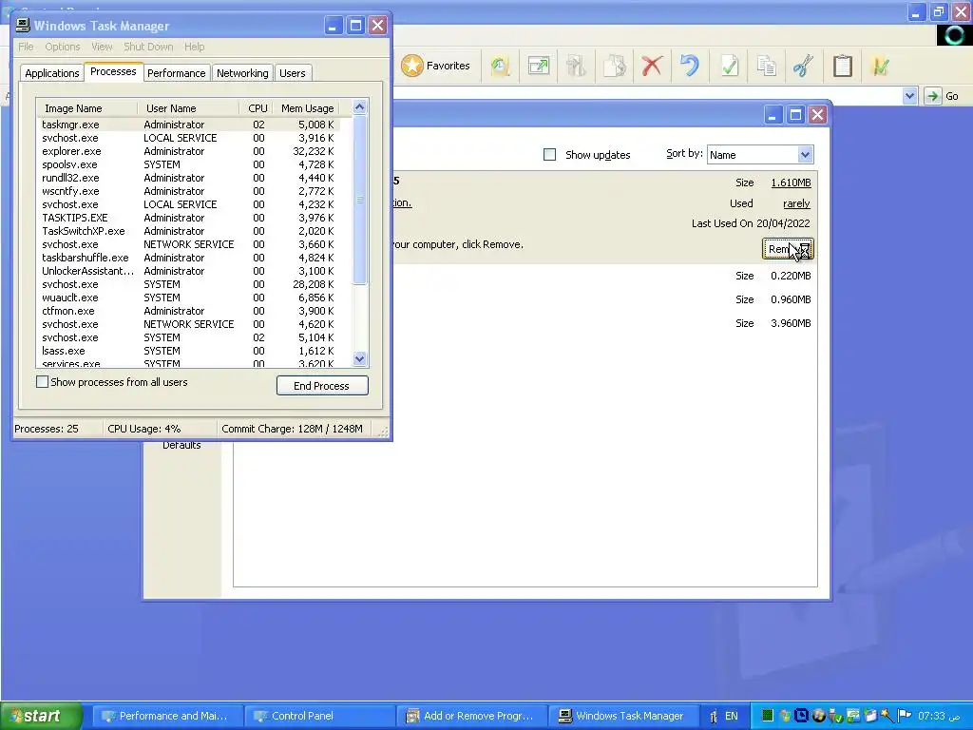Image resolution: width=973 pixels, height=730 pixels.
Task: Click the grayed Move To folder toolbar icon
Action: [576, 66]
